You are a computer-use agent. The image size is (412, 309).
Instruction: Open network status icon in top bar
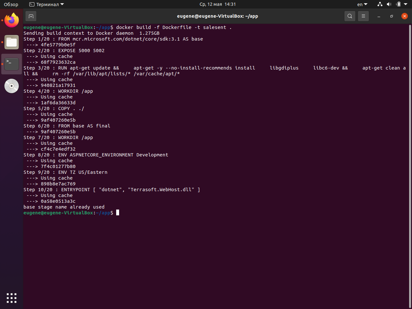(380, 4)
